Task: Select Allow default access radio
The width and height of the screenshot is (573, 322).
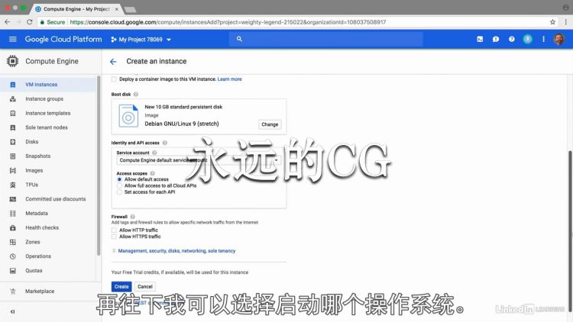Action: tap(119, 179)
